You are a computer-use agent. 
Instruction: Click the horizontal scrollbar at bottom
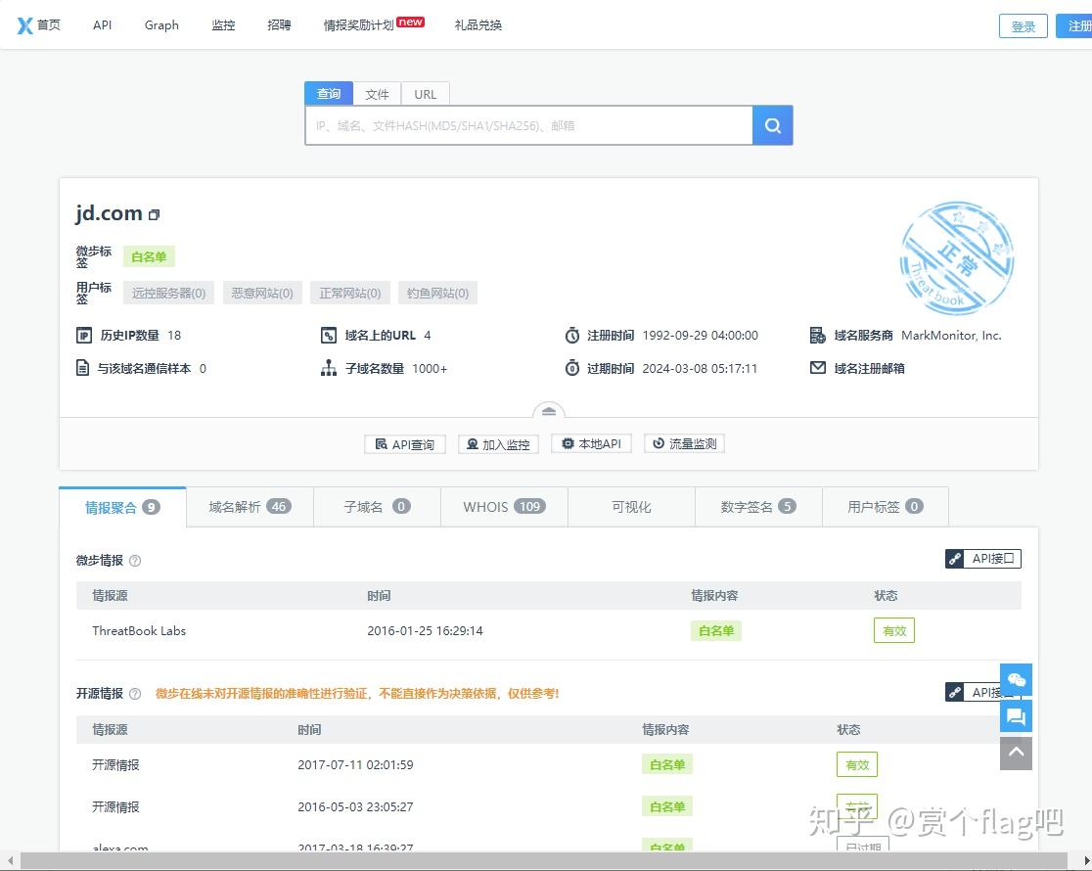[x=543, y=860]
